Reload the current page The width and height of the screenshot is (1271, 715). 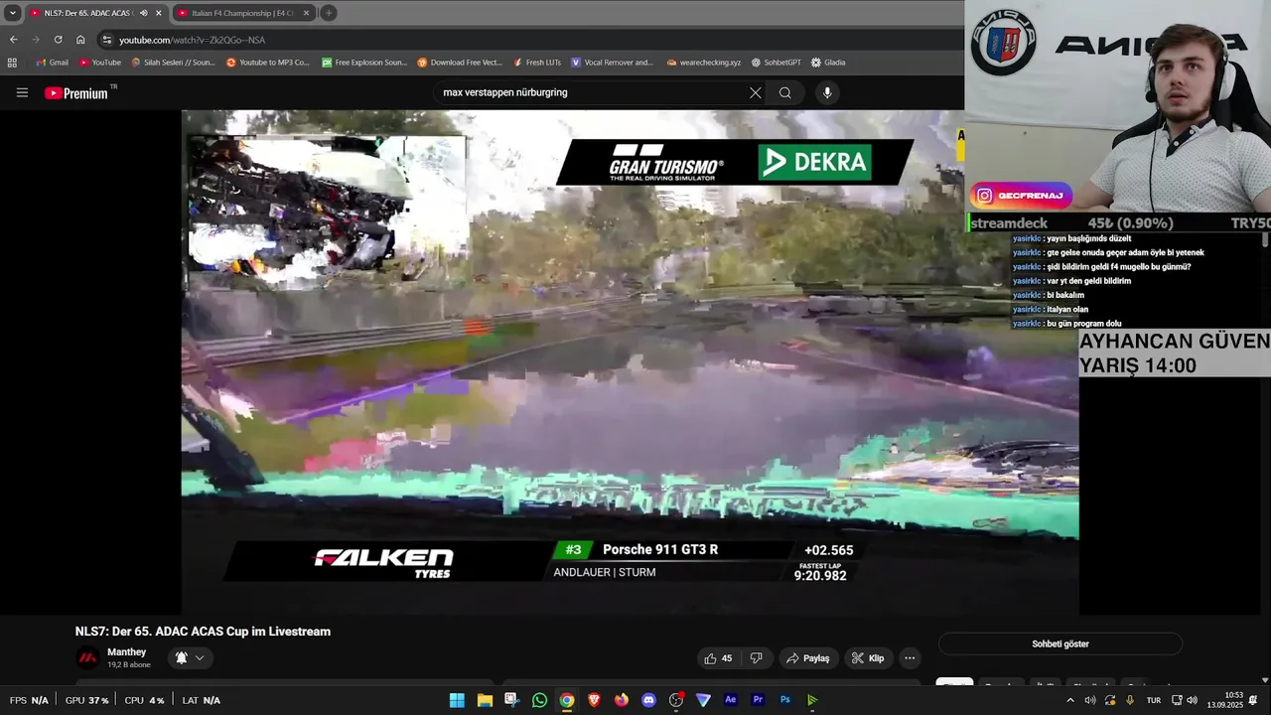[x=58, y=40]
